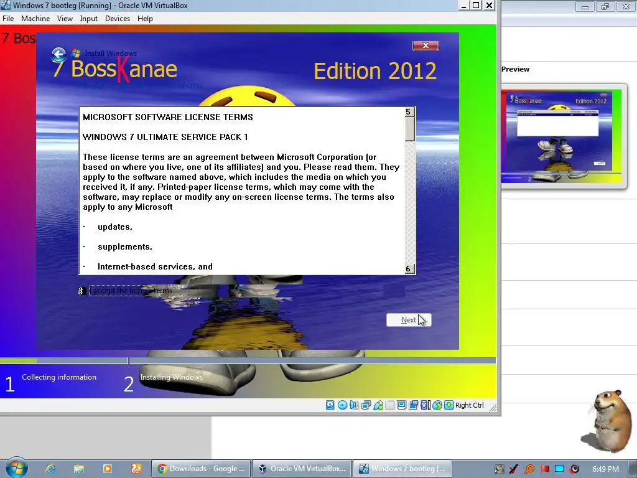Click the VirtualBox icon in window title bar
Viewport: 637px width, 478px height.
6,5
